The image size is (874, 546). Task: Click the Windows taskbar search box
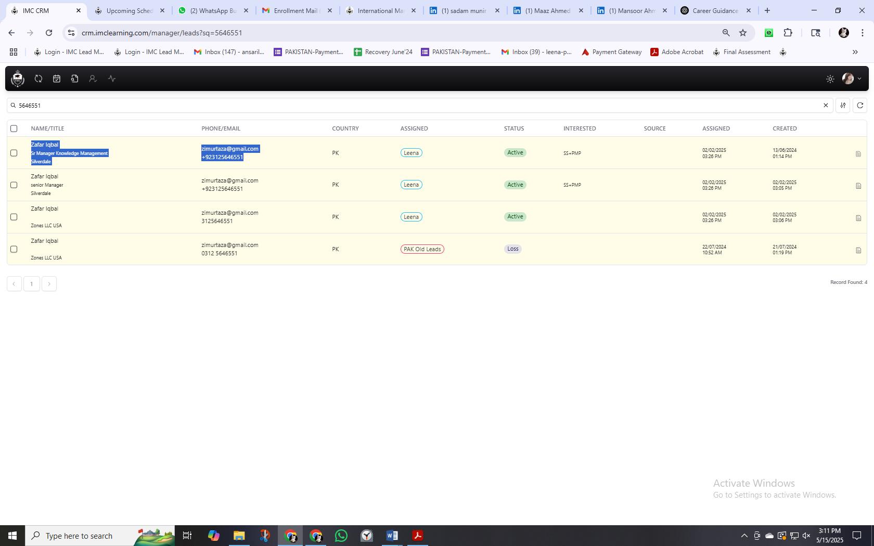[100, 536]
